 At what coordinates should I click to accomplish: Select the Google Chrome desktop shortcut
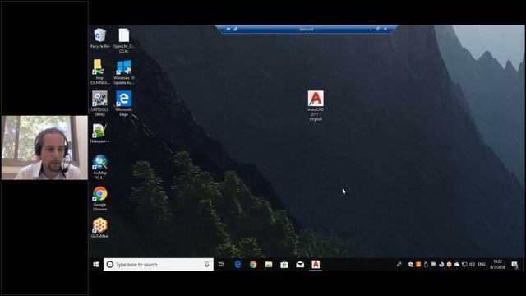click(100, 199)
